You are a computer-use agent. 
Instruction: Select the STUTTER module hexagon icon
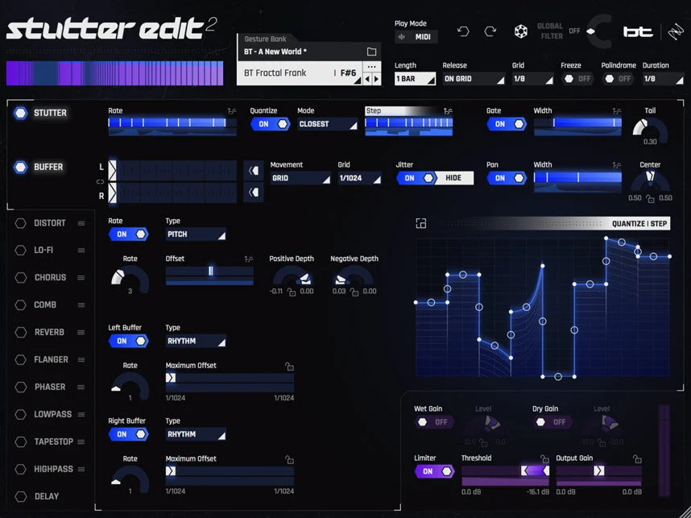point(22,113)
